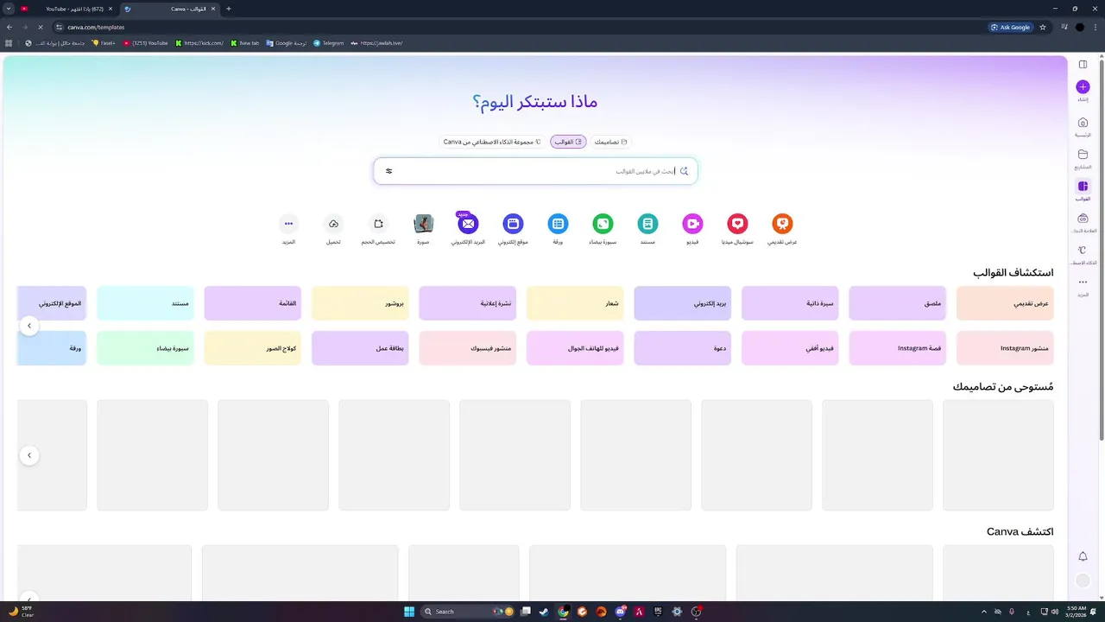Open the Windows Start menu
The height and width of the screenshot is (622, 1105).
click(x=409, y=612)
